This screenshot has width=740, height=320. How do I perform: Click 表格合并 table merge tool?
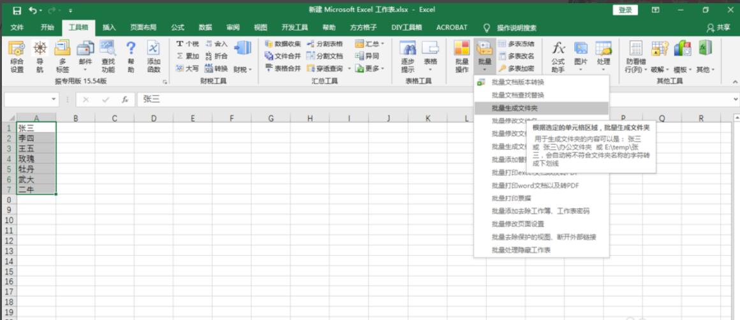coord(283,68)
